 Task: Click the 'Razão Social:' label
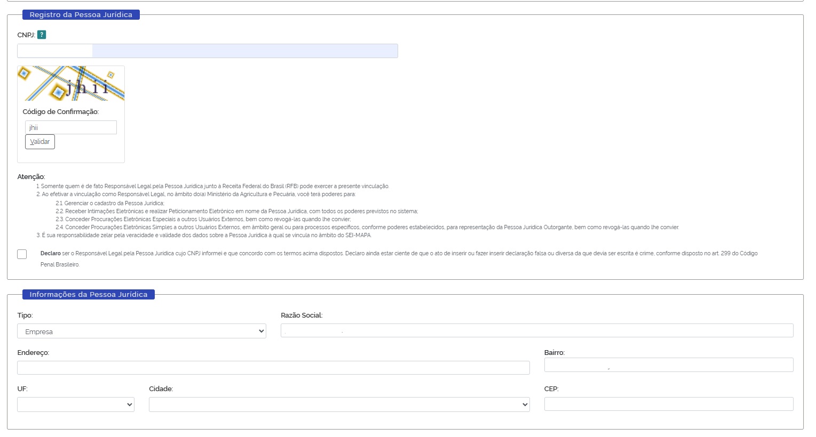point(302,315)
